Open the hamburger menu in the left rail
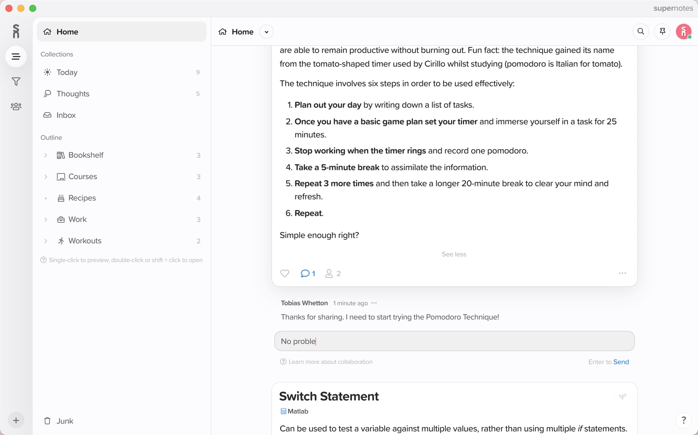Image resolution: width=698 pixels, height=435 pixels. click(16, 56)
